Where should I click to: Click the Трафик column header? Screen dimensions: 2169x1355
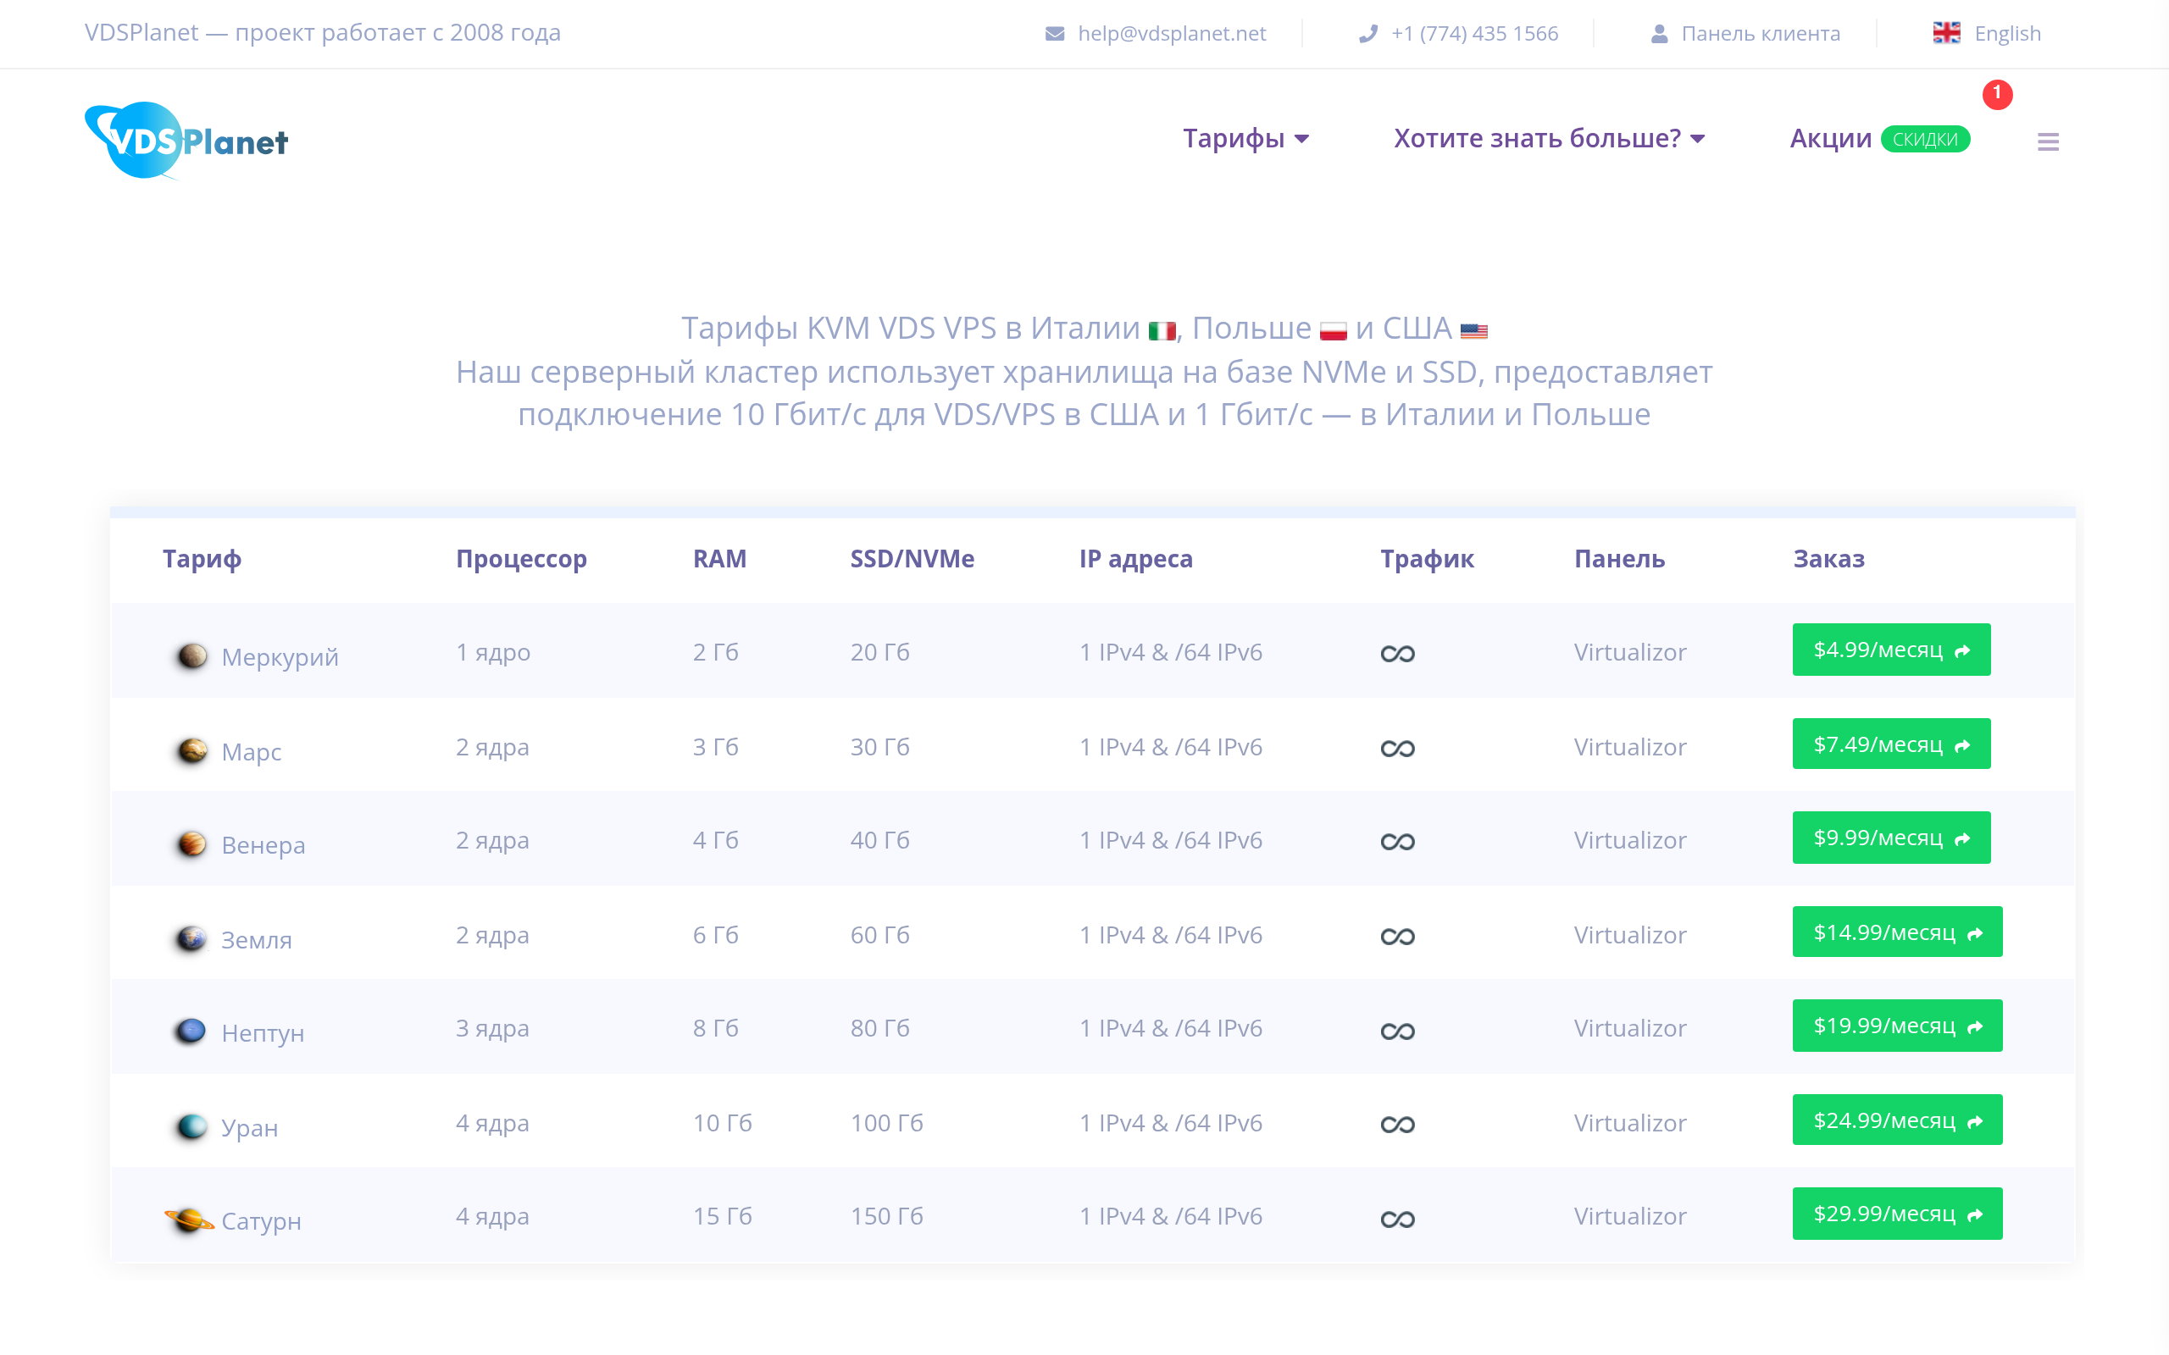tap(1427, 559)
